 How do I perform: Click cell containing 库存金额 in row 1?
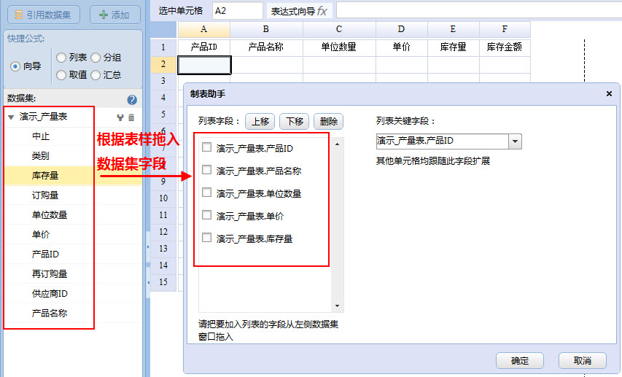click(505, 47)
